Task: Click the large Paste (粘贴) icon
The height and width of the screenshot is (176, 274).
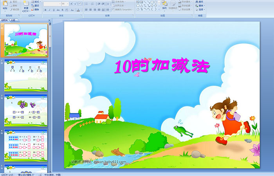Action: click(5, 4)
